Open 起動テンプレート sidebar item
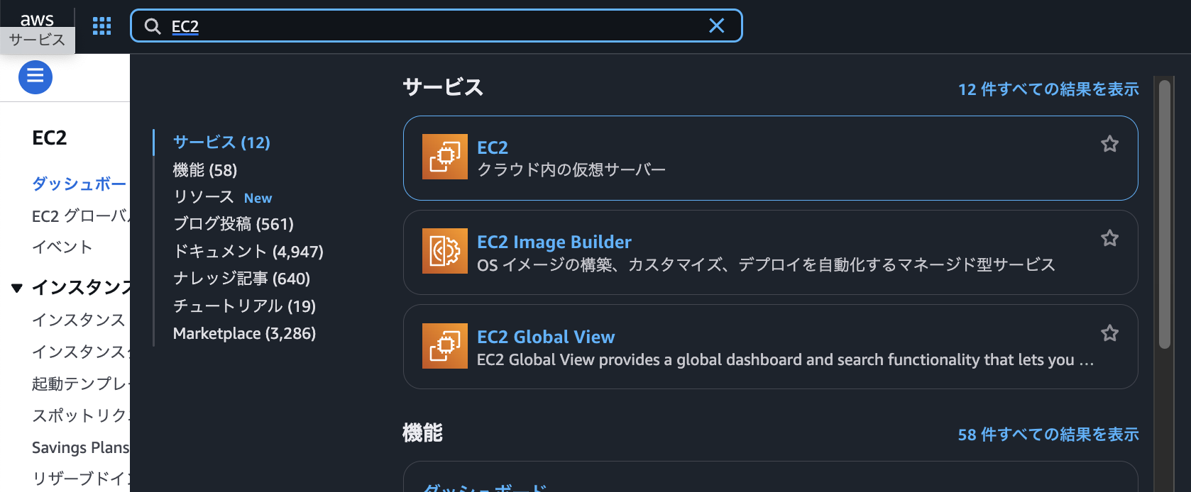This screenshot has width=1191, height=492. tap(79, 384)
